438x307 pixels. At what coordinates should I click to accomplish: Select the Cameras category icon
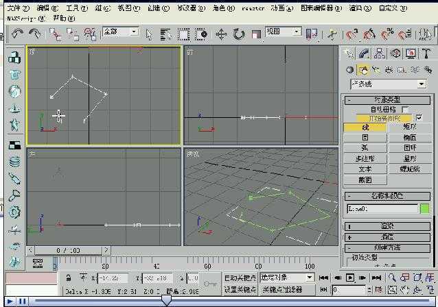pos(389,70)
